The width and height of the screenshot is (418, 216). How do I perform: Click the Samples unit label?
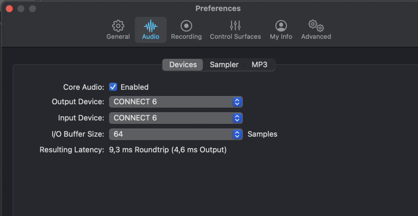(x=262, y=134)
